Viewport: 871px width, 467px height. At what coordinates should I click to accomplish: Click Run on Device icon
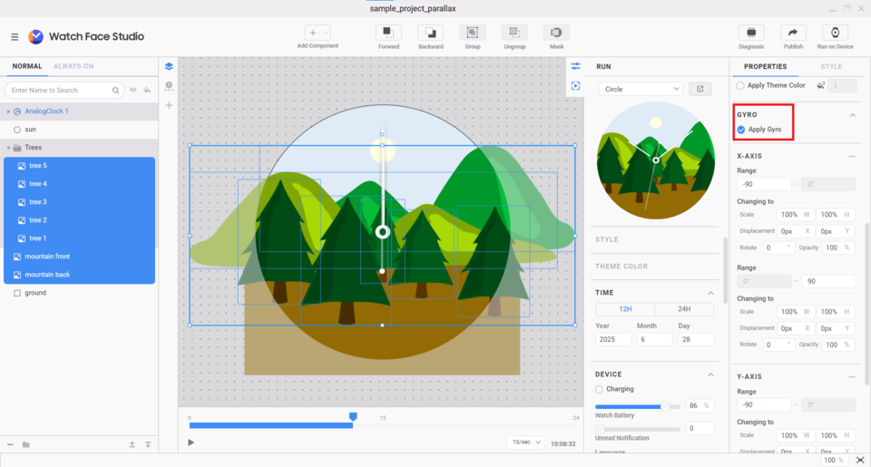[835, 33]
